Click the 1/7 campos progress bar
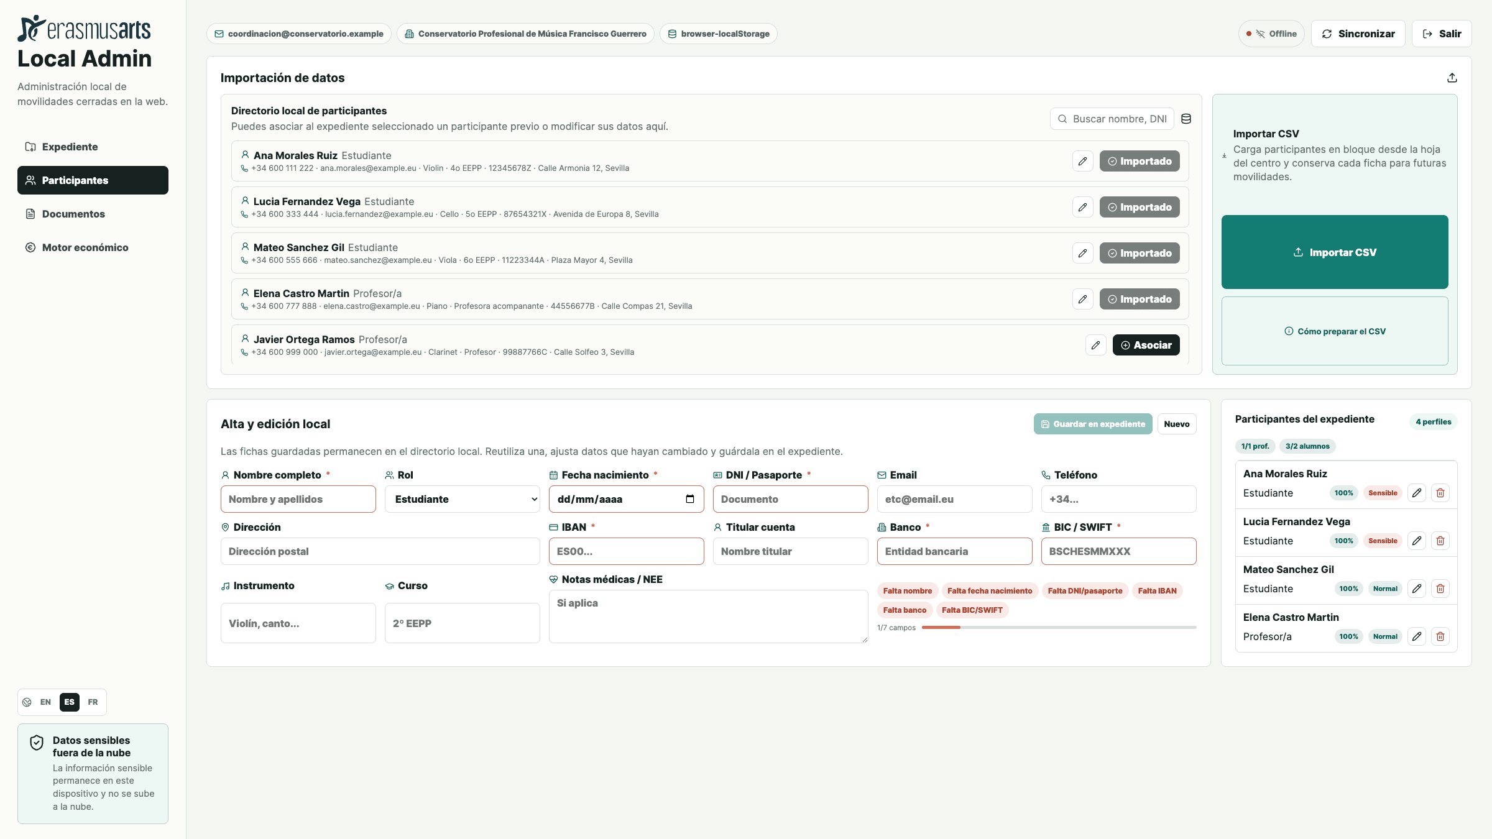Screen dimensions: 1492x839 [x=1059, y=628]
